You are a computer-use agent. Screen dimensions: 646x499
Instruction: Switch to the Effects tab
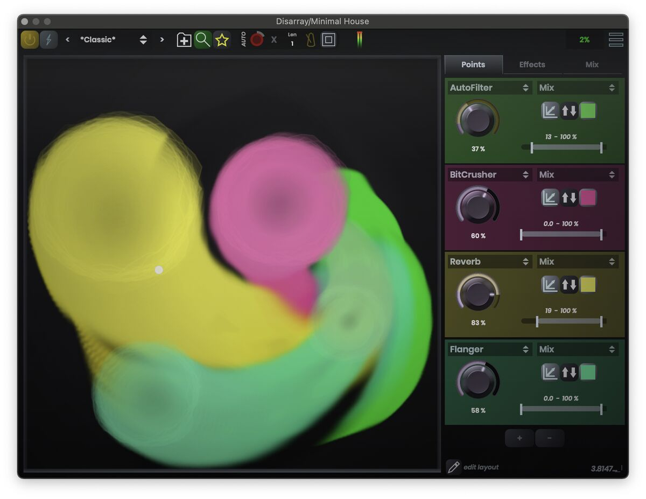click(x=532, y=65)
